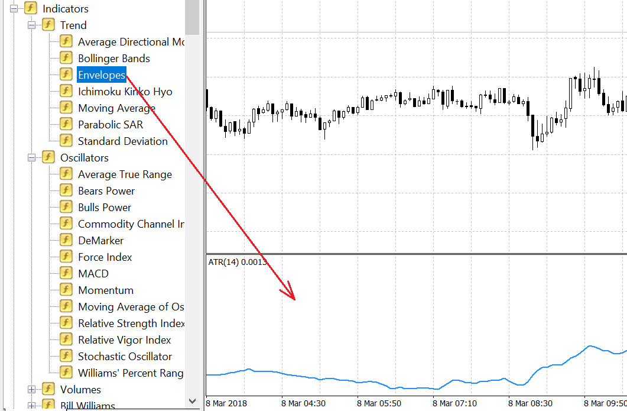This screenshot has height=411, width=627.
Task: Collapse the Trend folder
Action: coord(31,25)
